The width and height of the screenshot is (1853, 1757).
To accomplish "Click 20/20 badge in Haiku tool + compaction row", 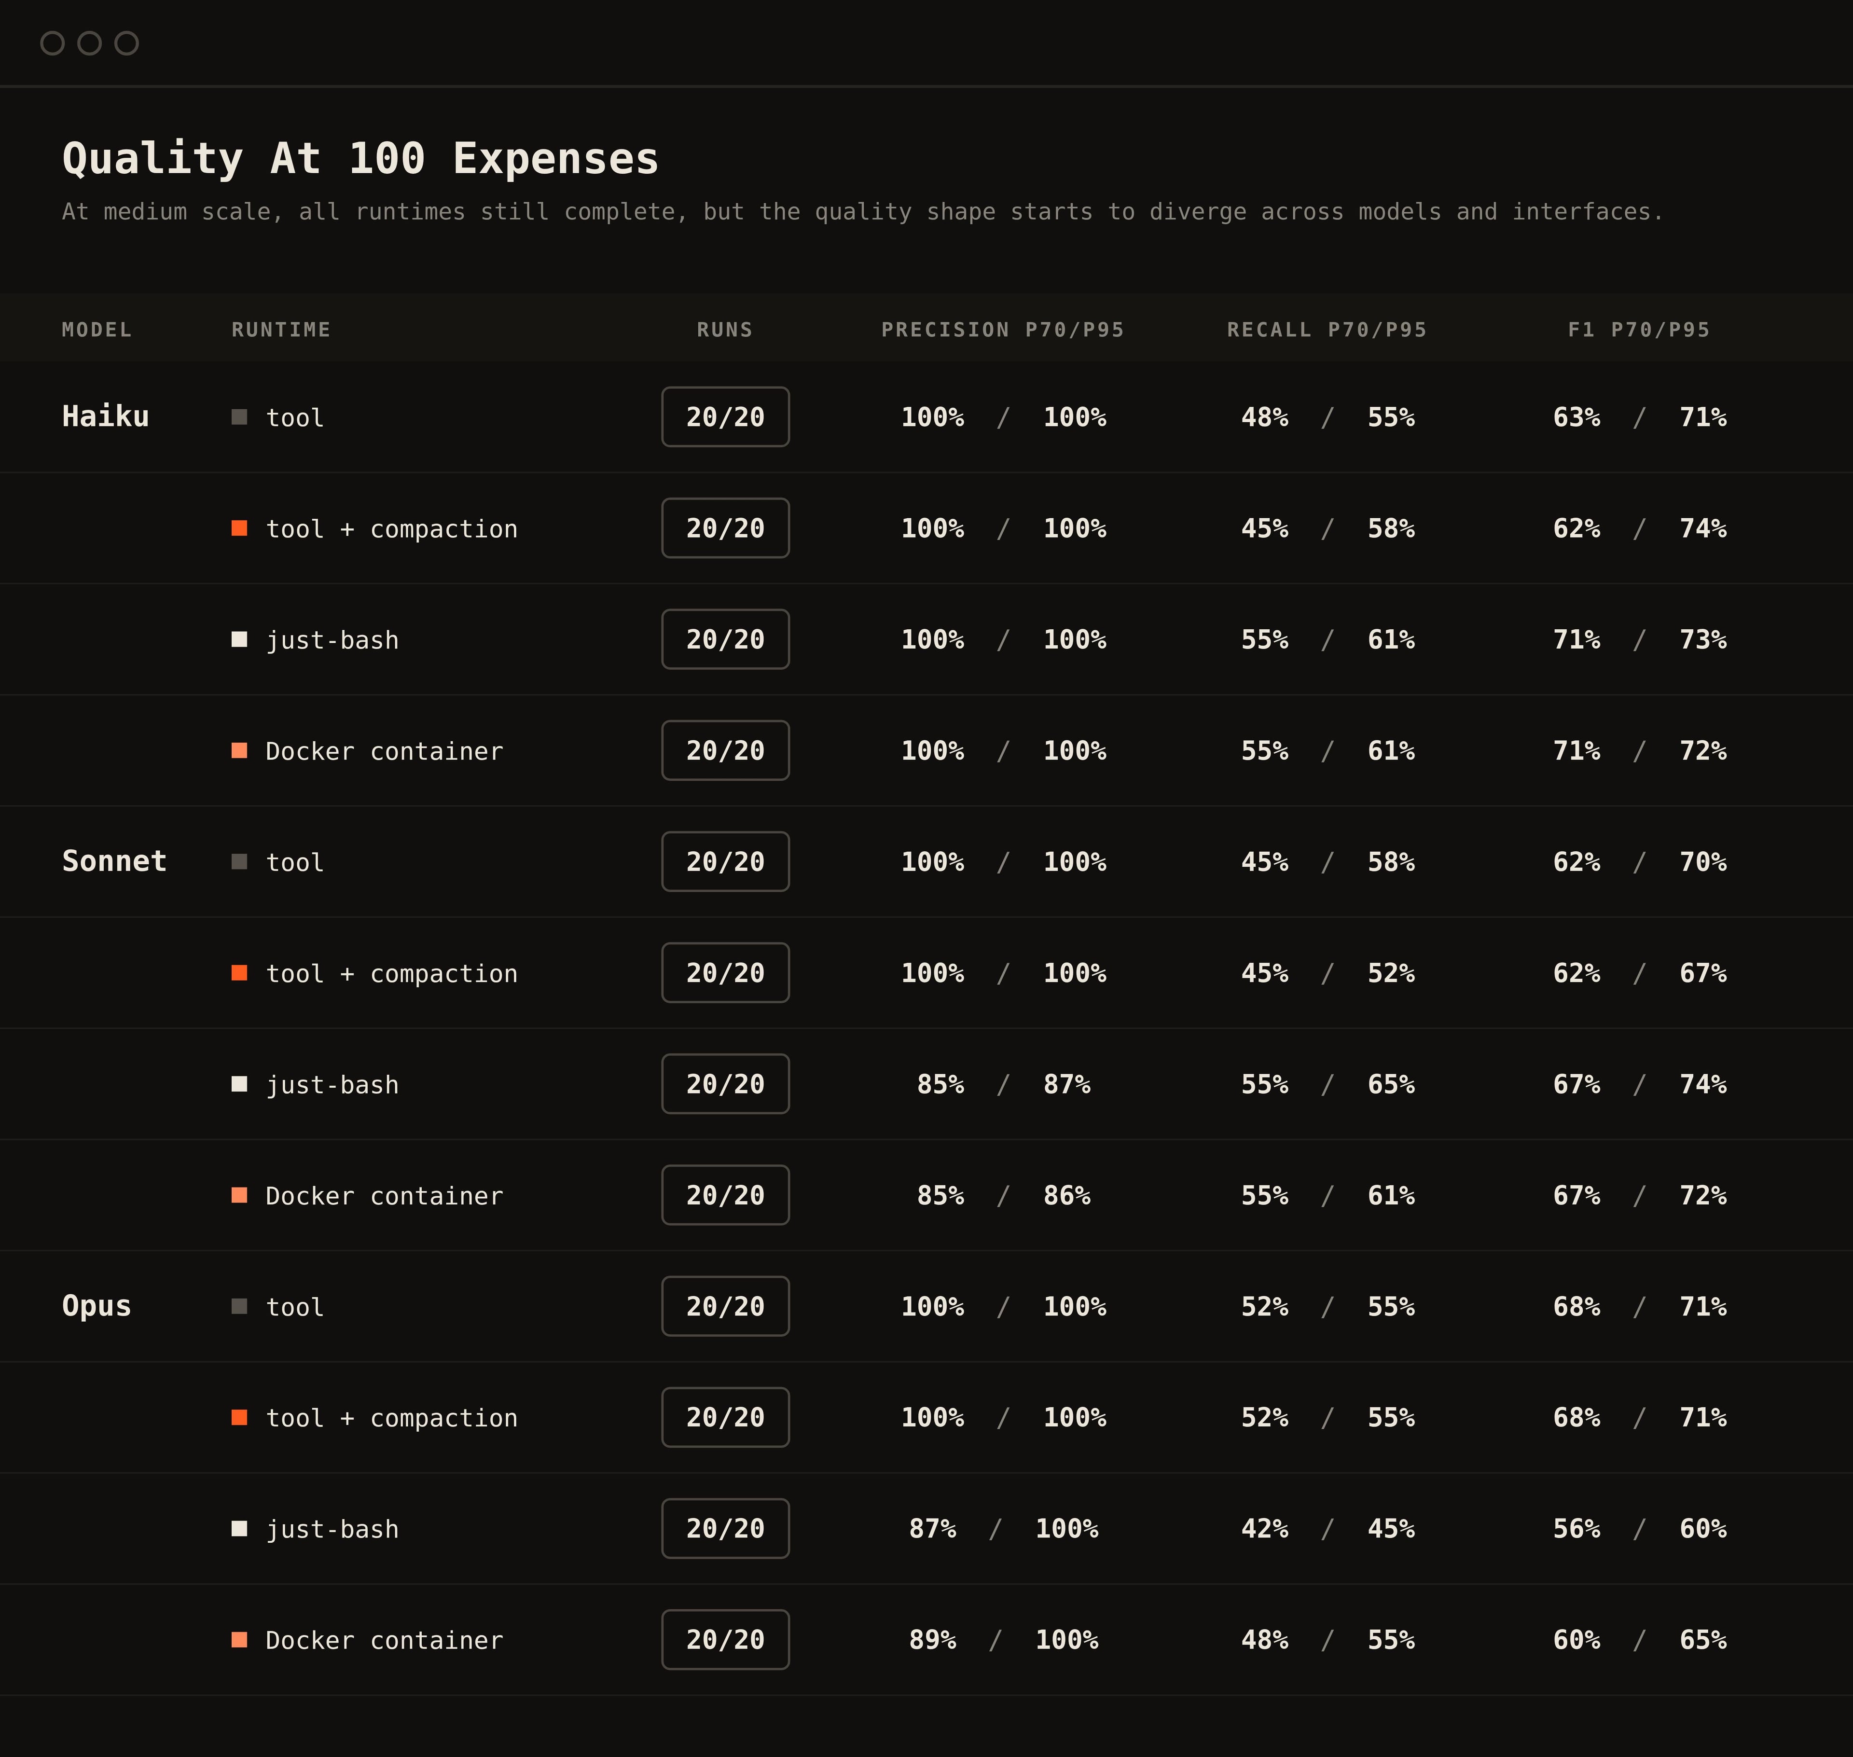I will click(x=726, y=528).
